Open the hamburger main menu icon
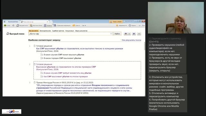 [5, 22]
